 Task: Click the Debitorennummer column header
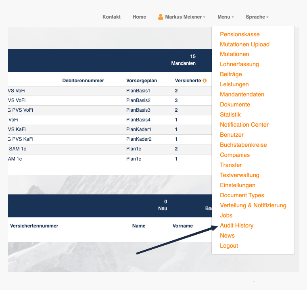coord(83,81)
